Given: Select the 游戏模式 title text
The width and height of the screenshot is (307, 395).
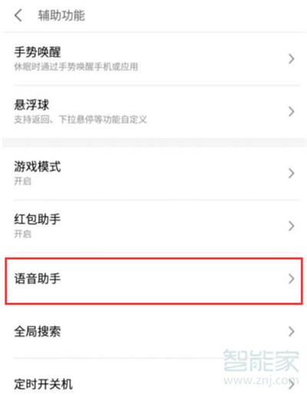Looking at the screenshot, I should (38, 167).
